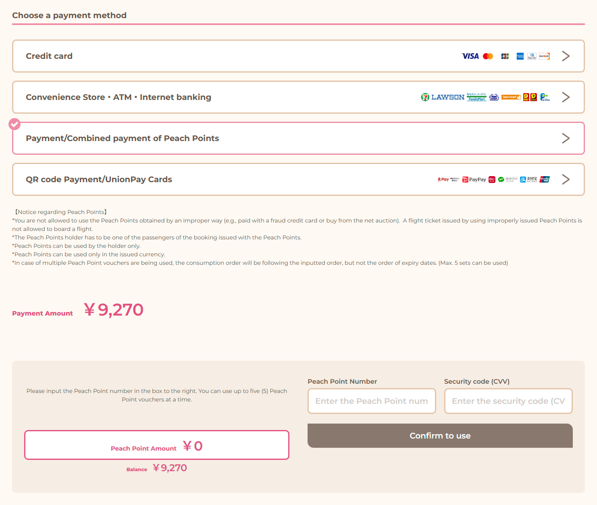Click the PayPay logo
Image resolution: width=597 pixels, height=505 pixels.
tap(474, 179)
